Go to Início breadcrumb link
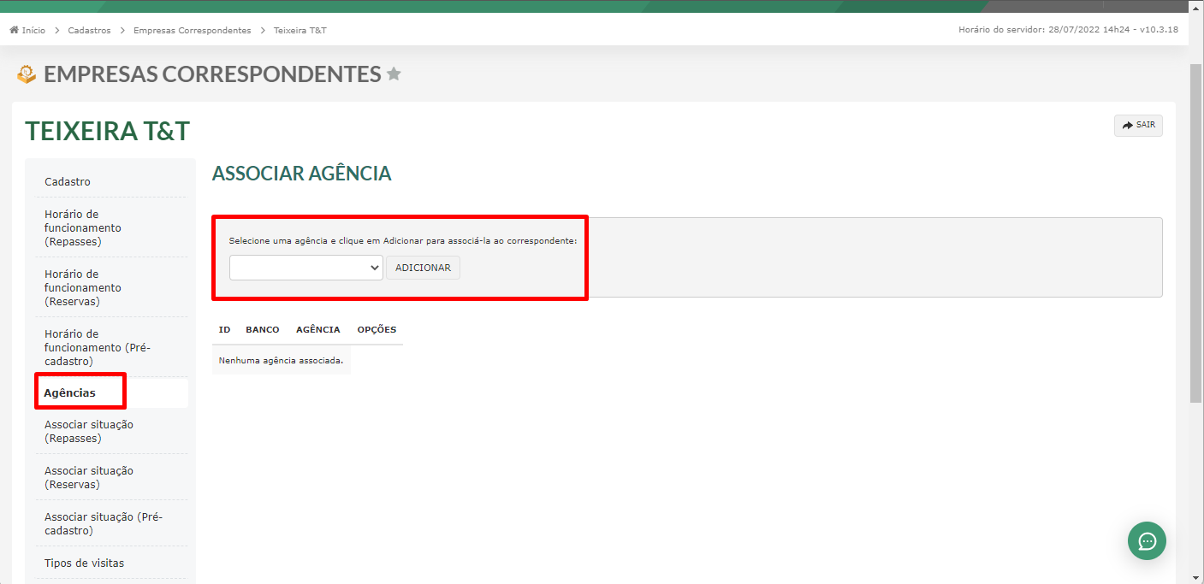Screen dimensions: 1204x584 tap(33, 30)
